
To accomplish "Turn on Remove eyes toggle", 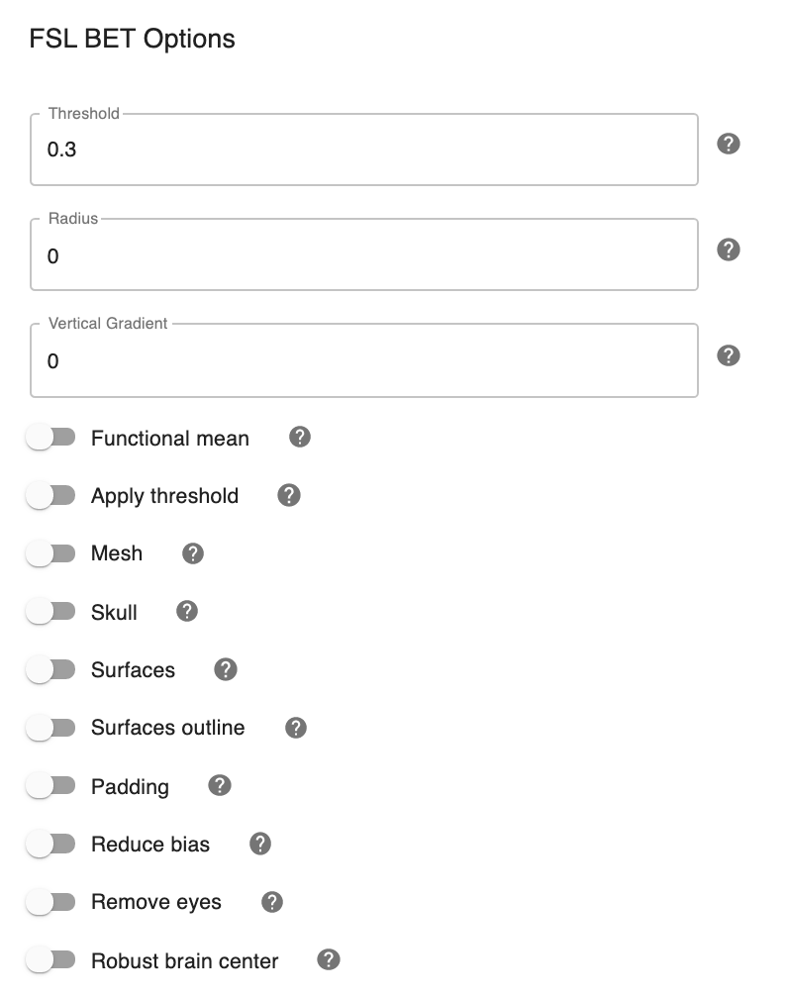I will (50, 902).
